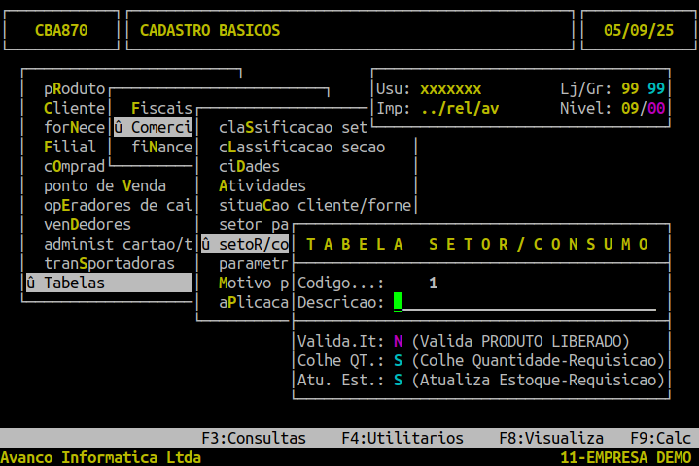
Task: Select cOmprad menu entry
Action: point(75,166)
